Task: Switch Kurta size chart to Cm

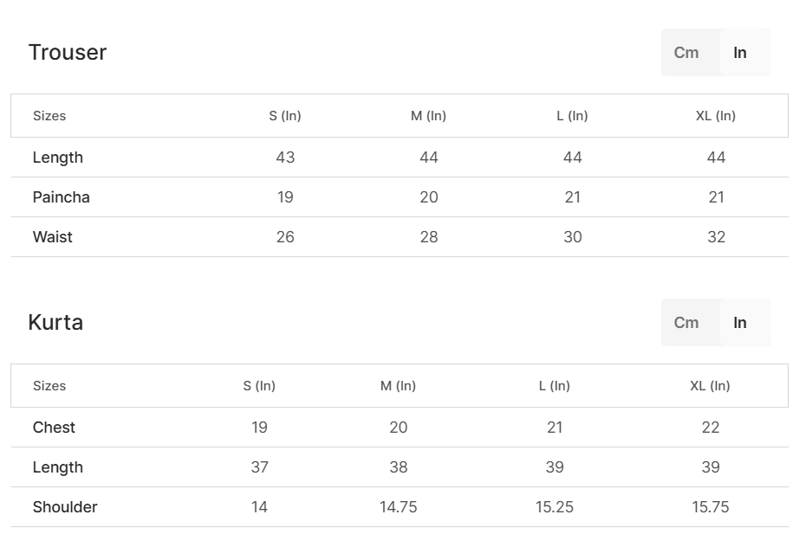Action: [686, 323]
